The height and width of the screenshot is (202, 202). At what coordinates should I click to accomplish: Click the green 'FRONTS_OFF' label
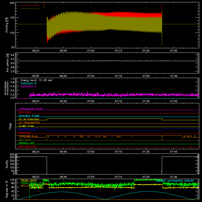pos(27,143)
